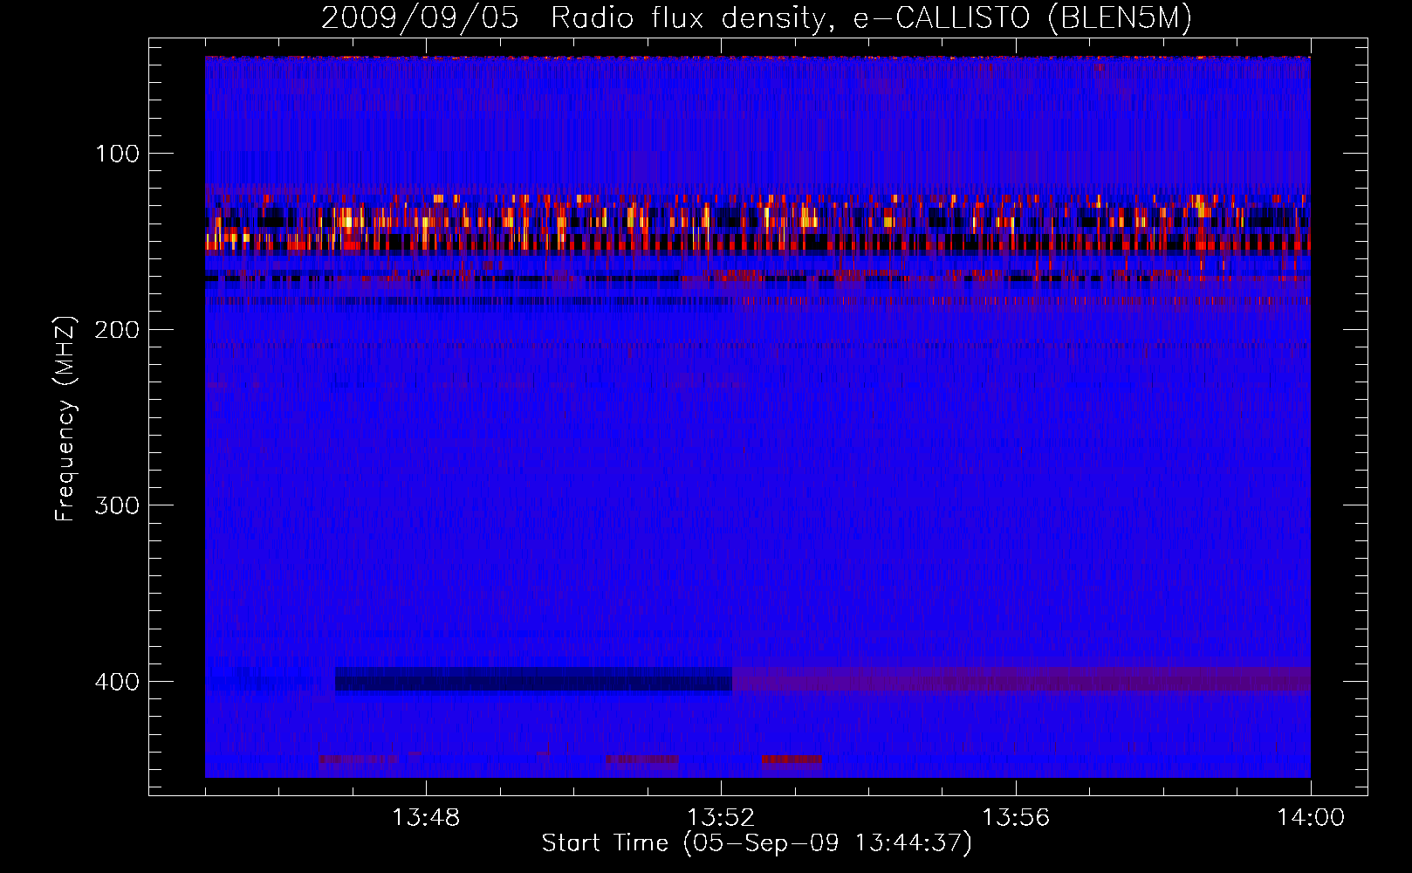This screenshot has height=873, width=1412.
Task: Click the date '2009/09/05' in the title
Action: click(420, 18)
